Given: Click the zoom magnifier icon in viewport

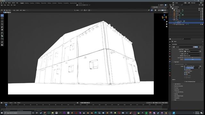Looking at the screenshot, I should (x=167, y=22).
